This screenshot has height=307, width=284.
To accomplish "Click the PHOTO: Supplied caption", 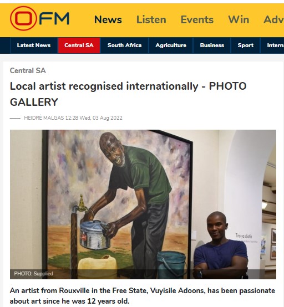I will tap(33, 274).
